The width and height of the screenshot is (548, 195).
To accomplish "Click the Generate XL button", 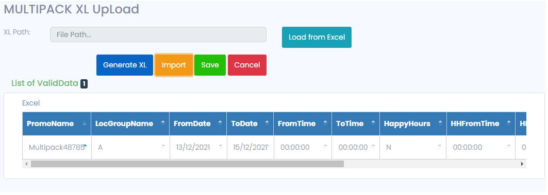I will [125, 65].
